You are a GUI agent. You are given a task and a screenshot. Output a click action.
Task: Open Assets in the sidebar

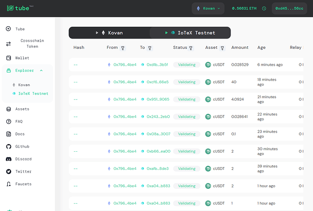pyautogui.click(x=22, y=109)
